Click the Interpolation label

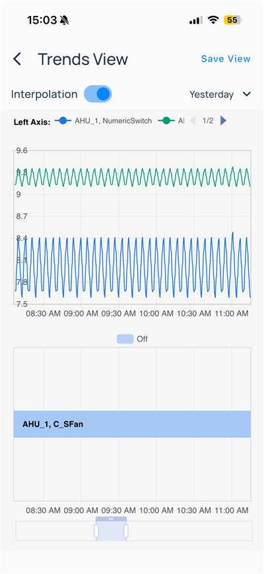coord(44,95)
